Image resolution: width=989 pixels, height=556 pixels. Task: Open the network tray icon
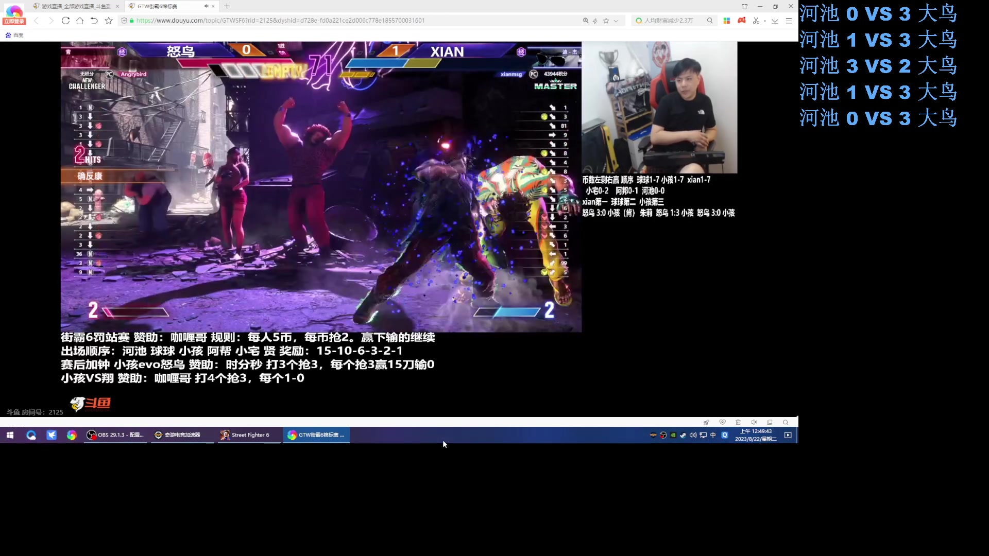pyautogui.click(x=703, y=435)
